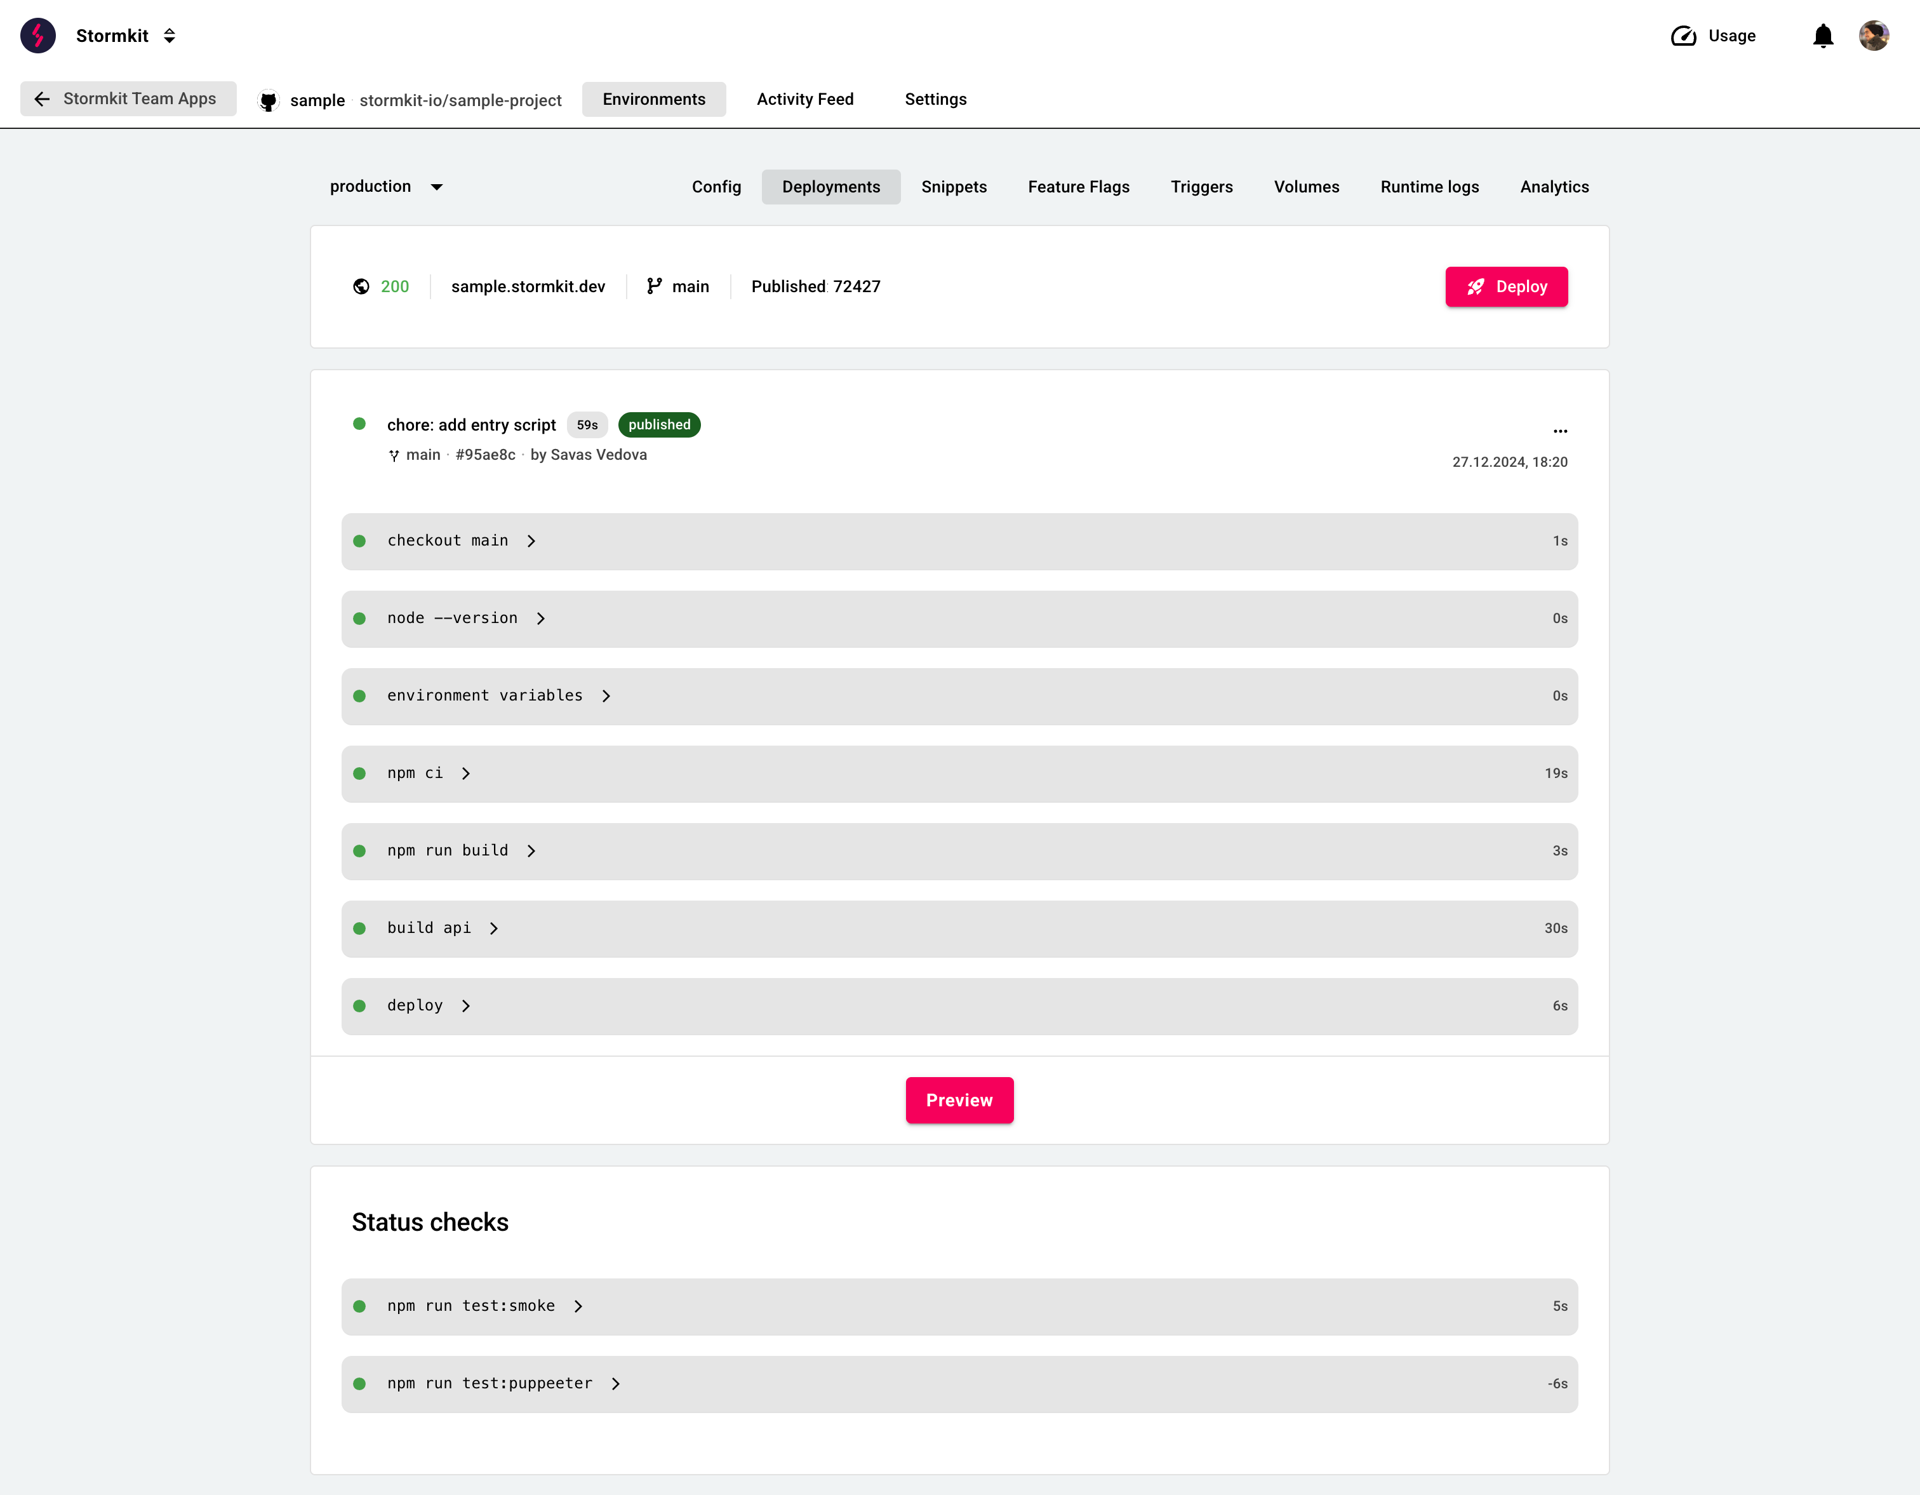The height and width of the screenshot is (1495, 1920).
Task: Expand the checkout main step
Action: pos(959,542)
